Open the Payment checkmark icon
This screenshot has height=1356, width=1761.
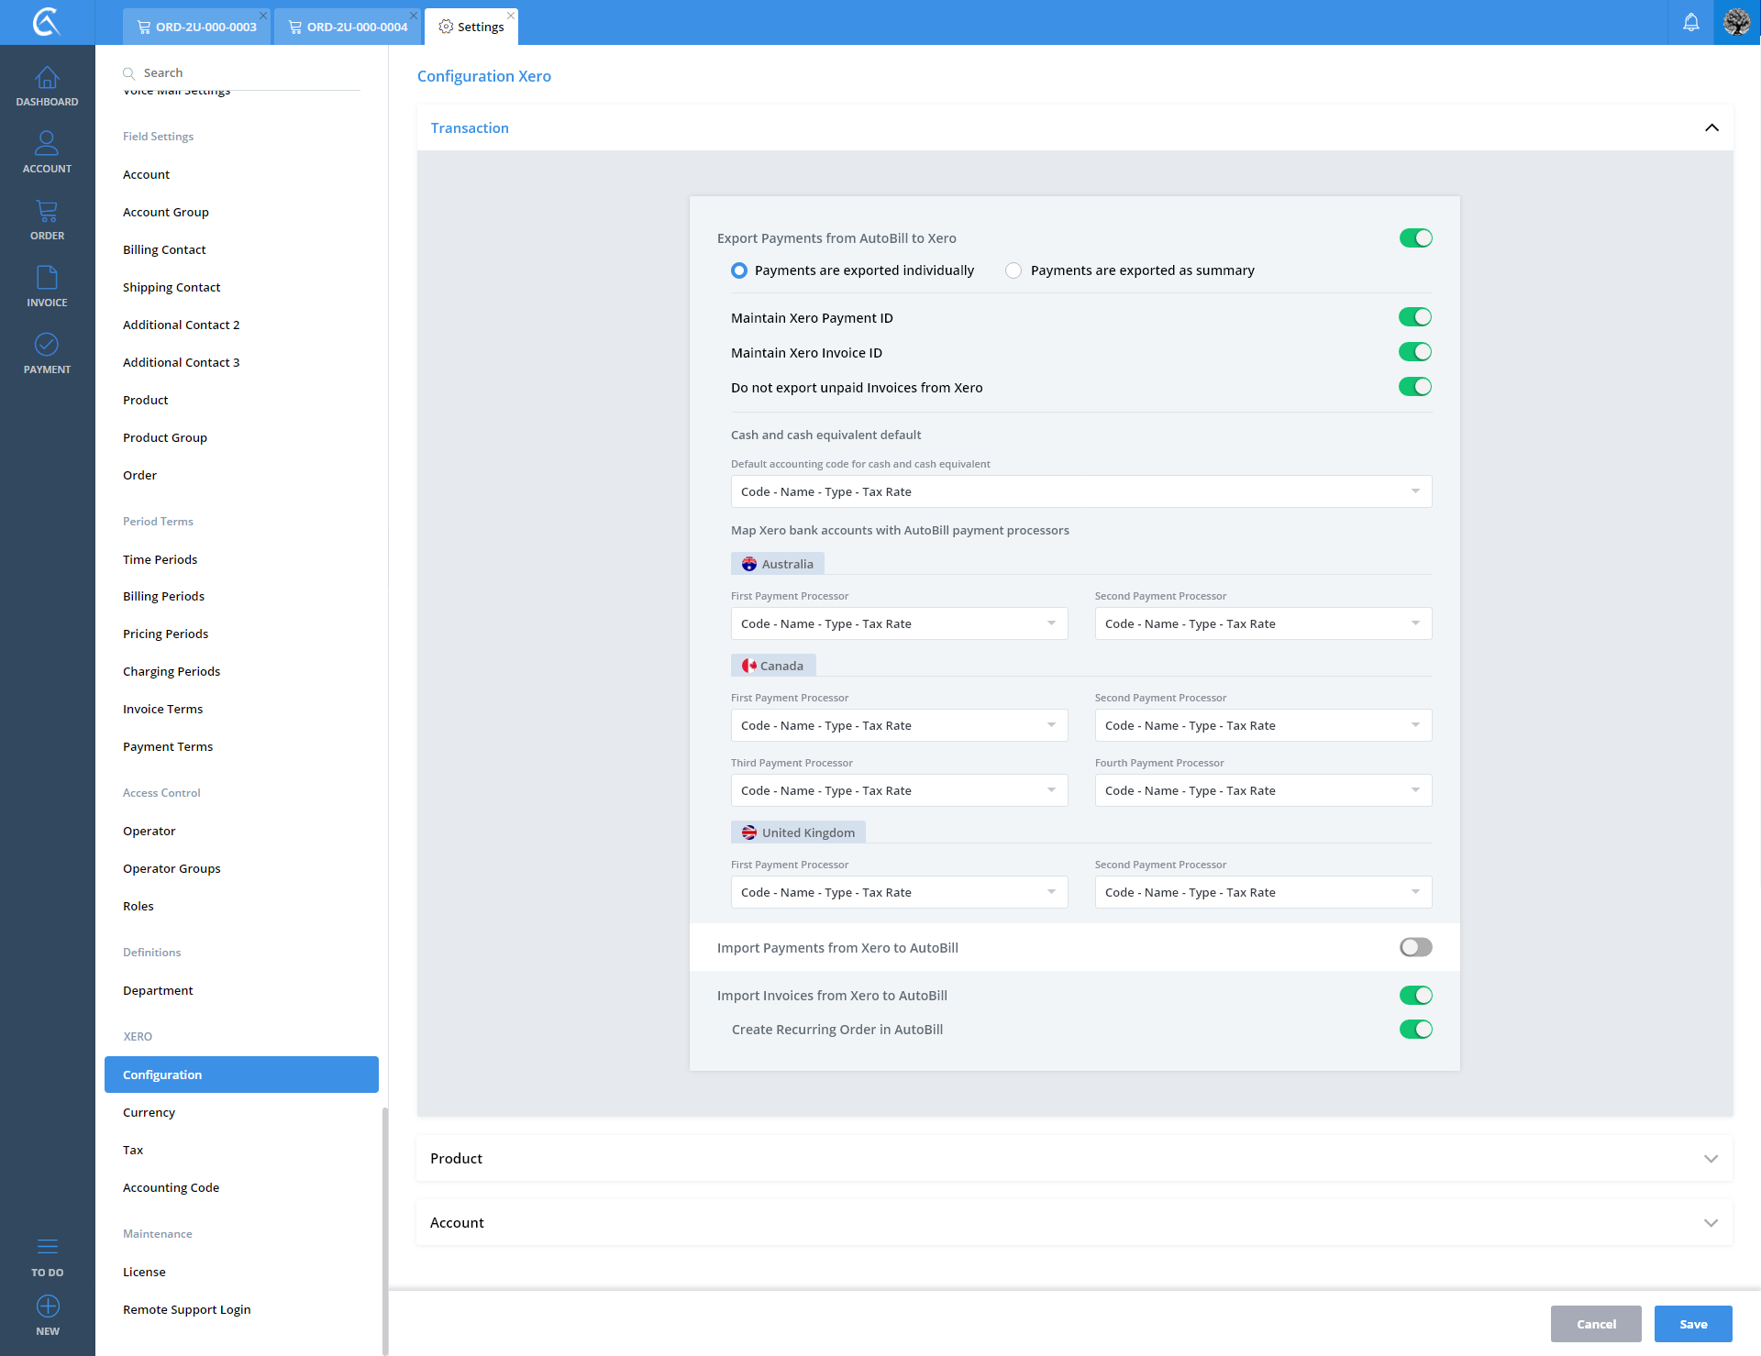click(x=47, y=345)
